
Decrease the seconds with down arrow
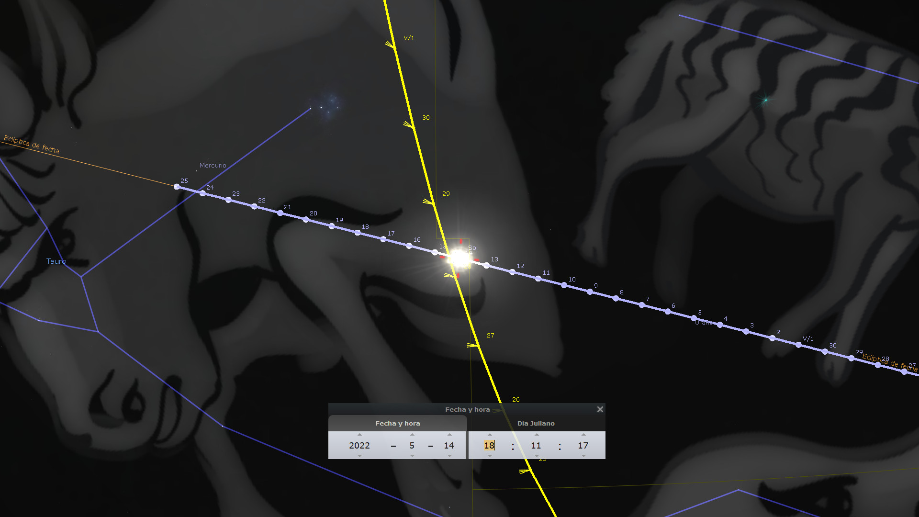583,456
